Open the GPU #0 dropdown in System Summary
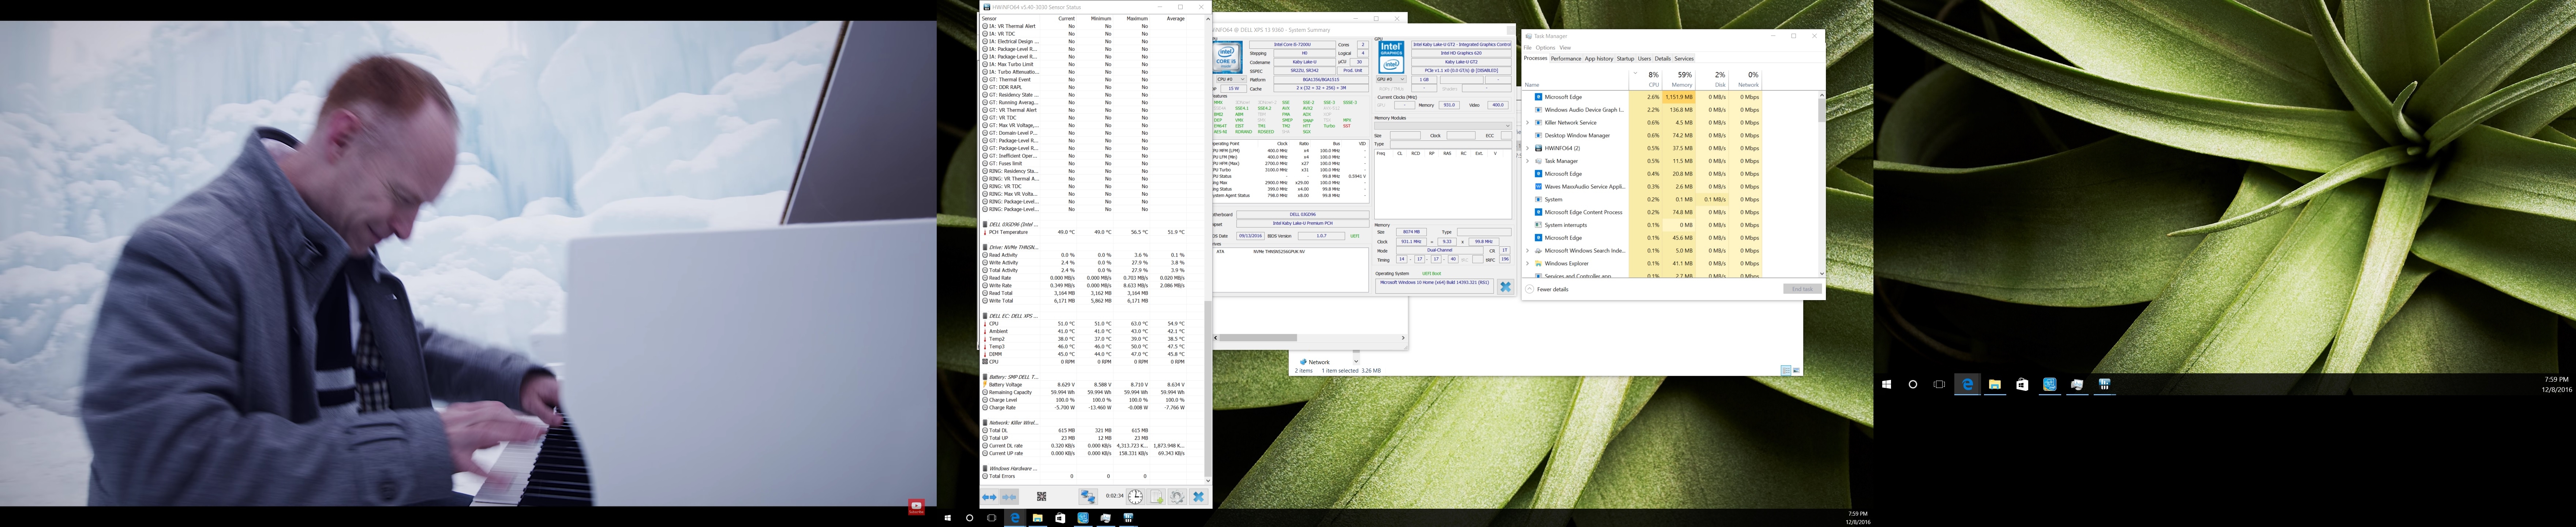The height and width of the screenshot is (527, 2576). point(1391,79)
